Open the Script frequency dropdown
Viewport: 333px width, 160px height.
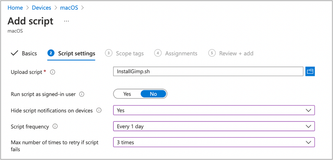point(214,126)
